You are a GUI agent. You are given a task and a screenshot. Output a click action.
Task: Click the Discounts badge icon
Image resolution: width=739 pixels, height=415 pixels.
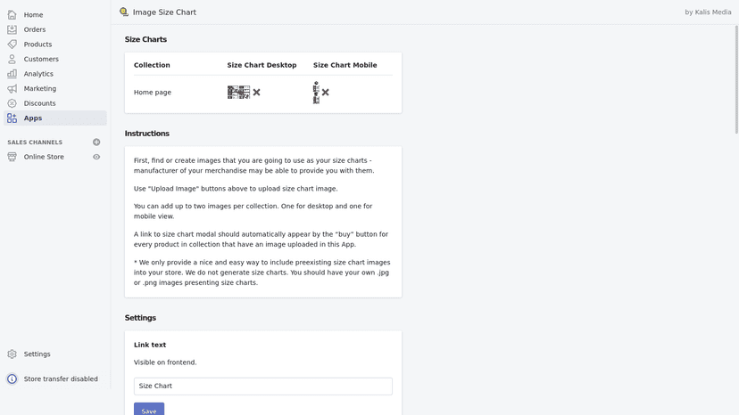point(12,103)
